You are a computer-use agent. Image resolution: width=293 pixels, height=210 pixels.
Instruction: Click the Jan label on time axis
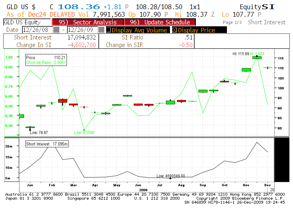[30, 185]
